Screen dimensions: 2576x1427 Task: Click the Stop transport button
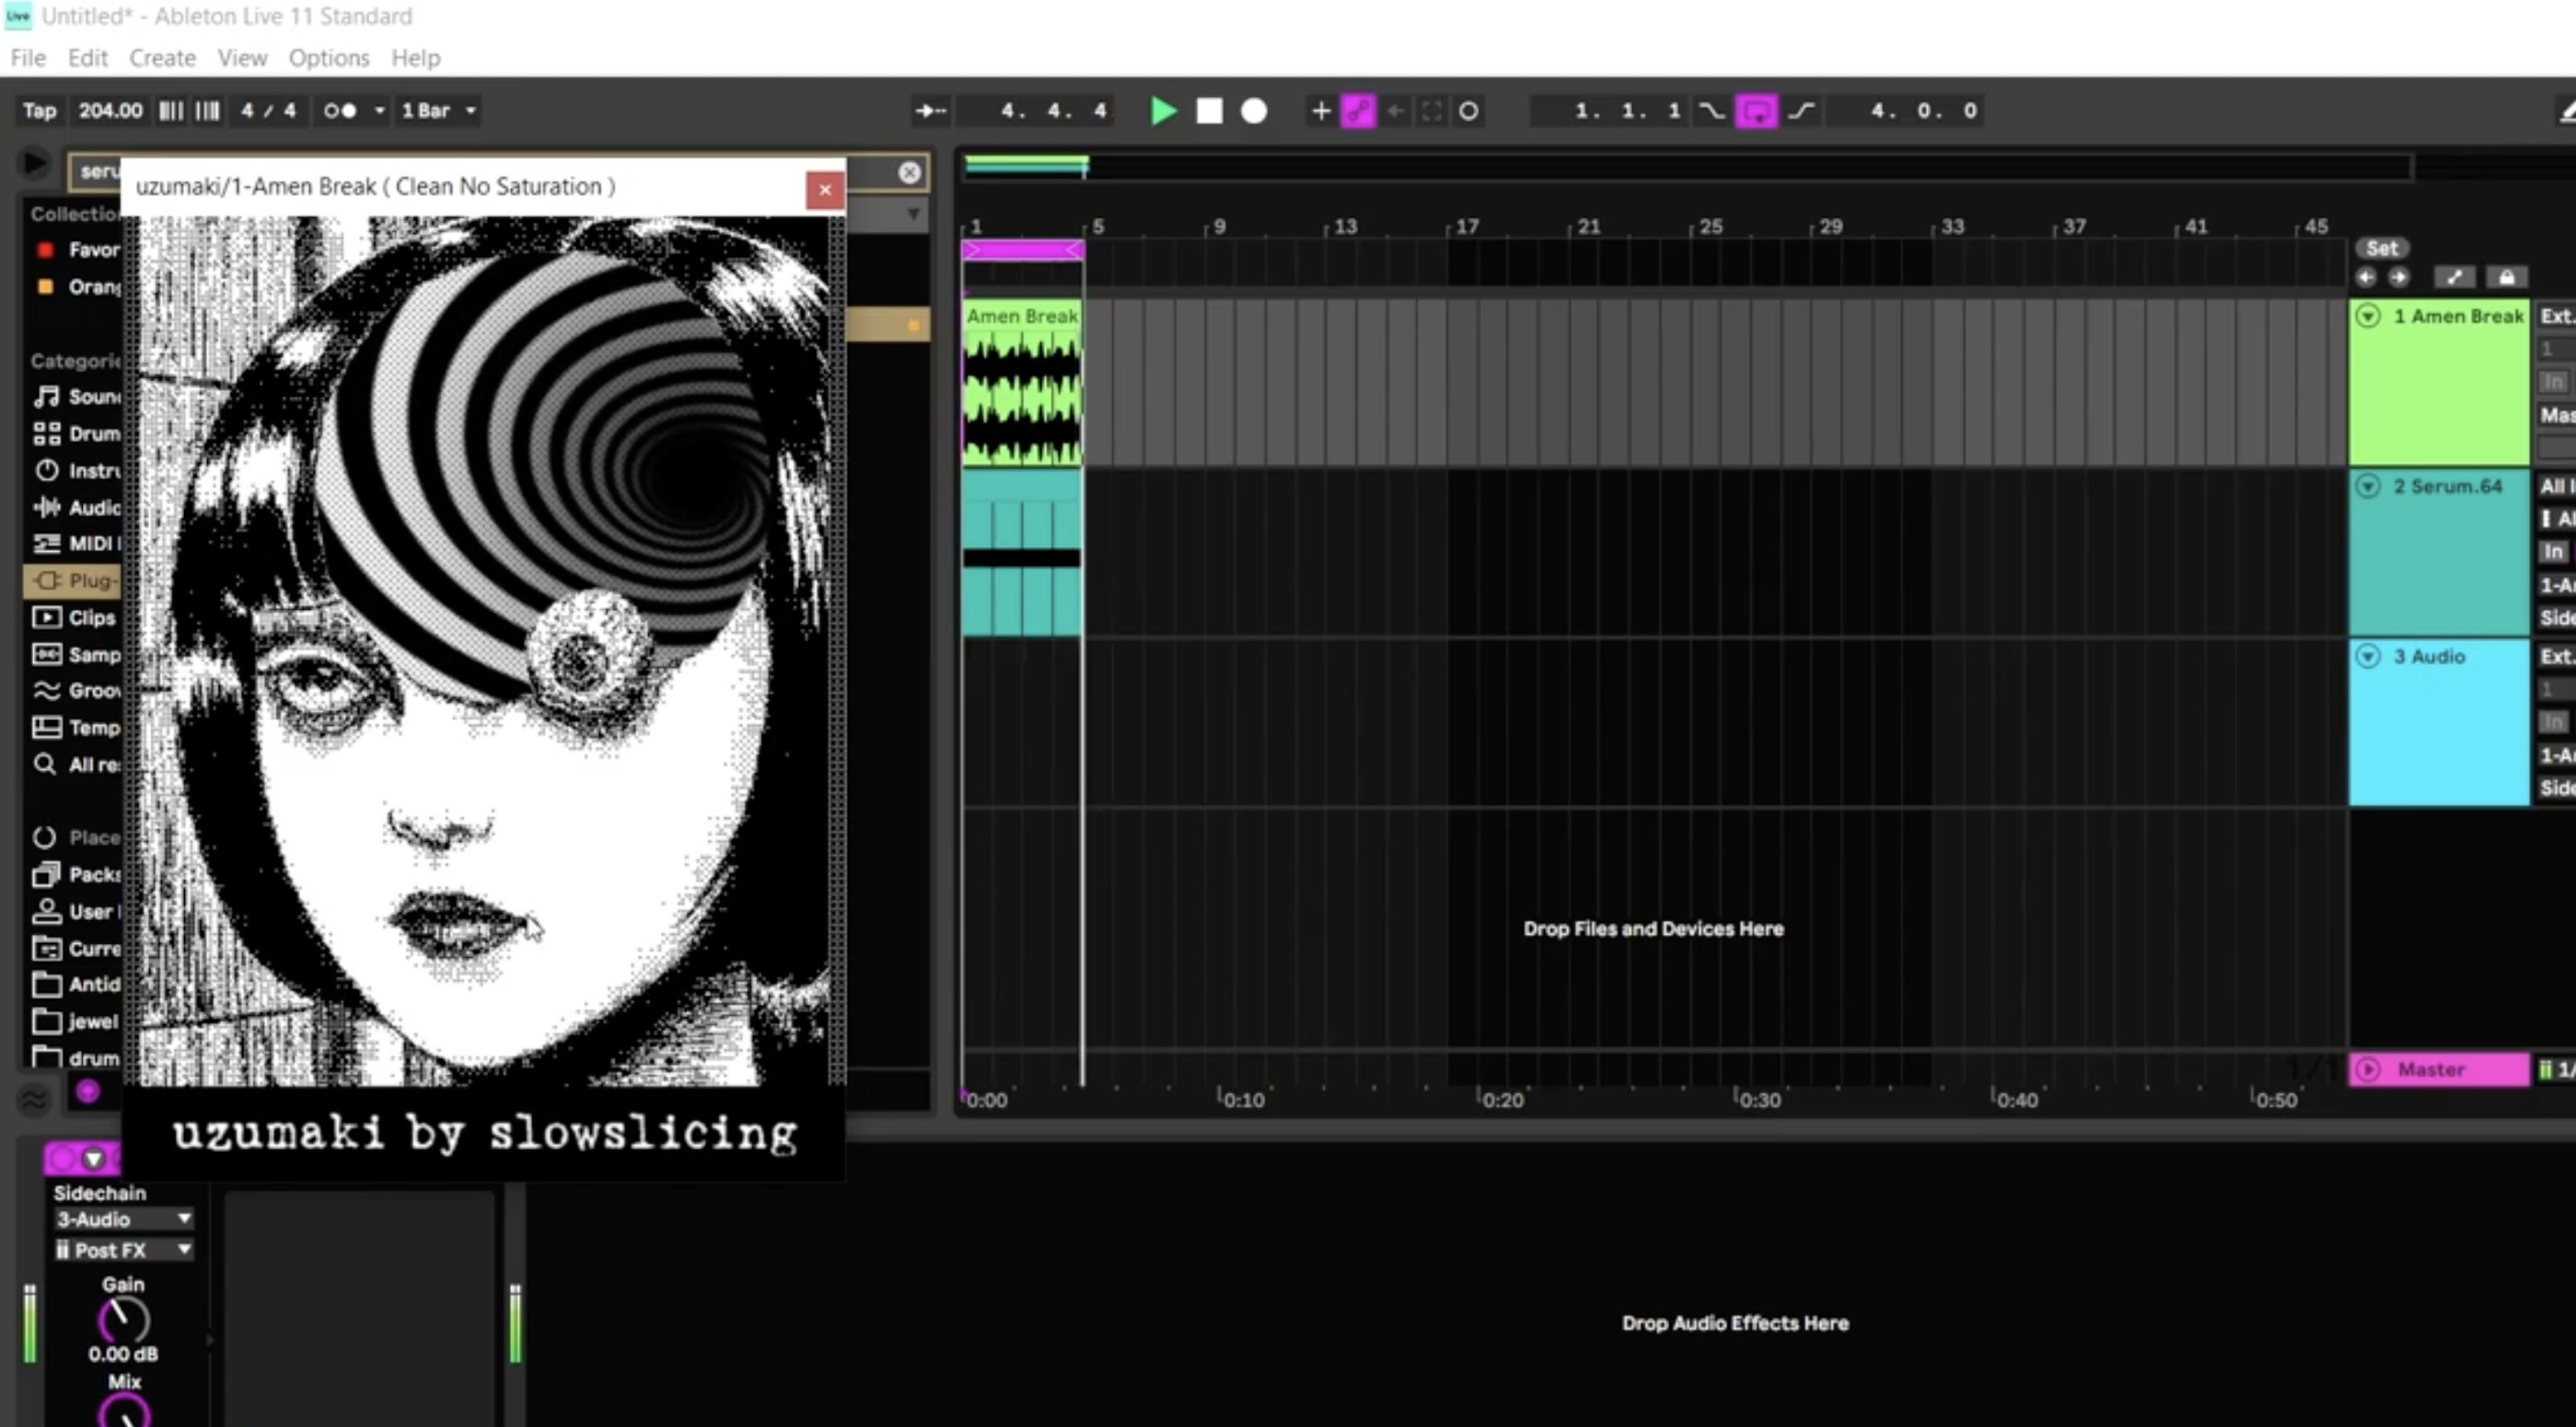pos(1209,111)
